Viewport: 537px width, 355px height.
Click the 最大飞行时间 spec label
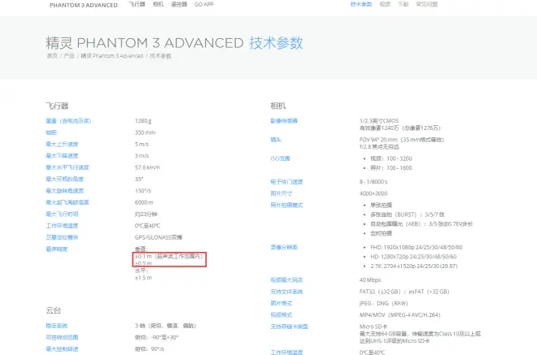click(62, 214)
